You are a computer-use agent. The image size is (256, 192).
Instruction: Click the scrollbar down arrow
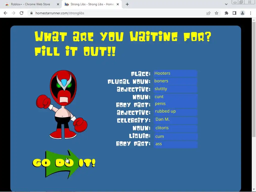pyautogui.click(x=254, y=189)
